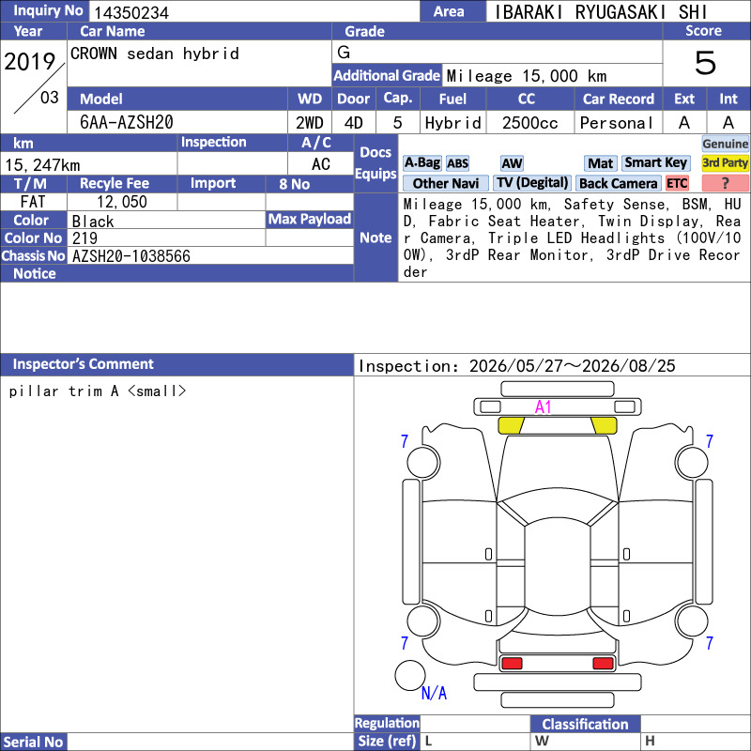This screenshot has width=751, height=751.
Task: Click the ABS equipment badge
Action: pos(457,163)
